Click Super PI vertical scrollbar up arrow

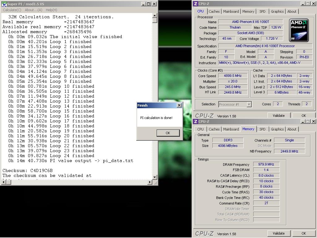[x=155, y=15]
